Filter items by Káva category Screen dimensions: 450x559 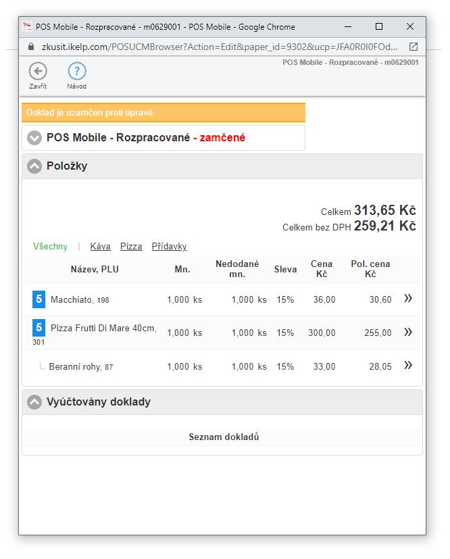[100, 247]
